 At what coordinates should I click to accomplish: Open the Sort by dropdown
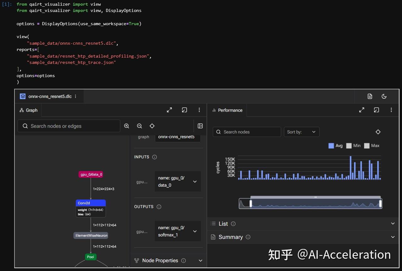point(301,132)
